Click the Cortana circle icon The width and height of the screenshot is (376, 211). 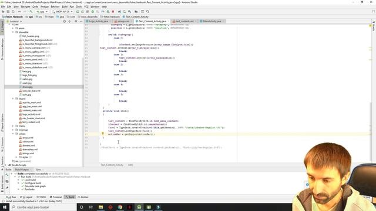81,207
